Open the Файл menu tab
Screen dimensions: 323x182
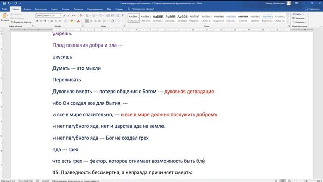pos(5,9)
